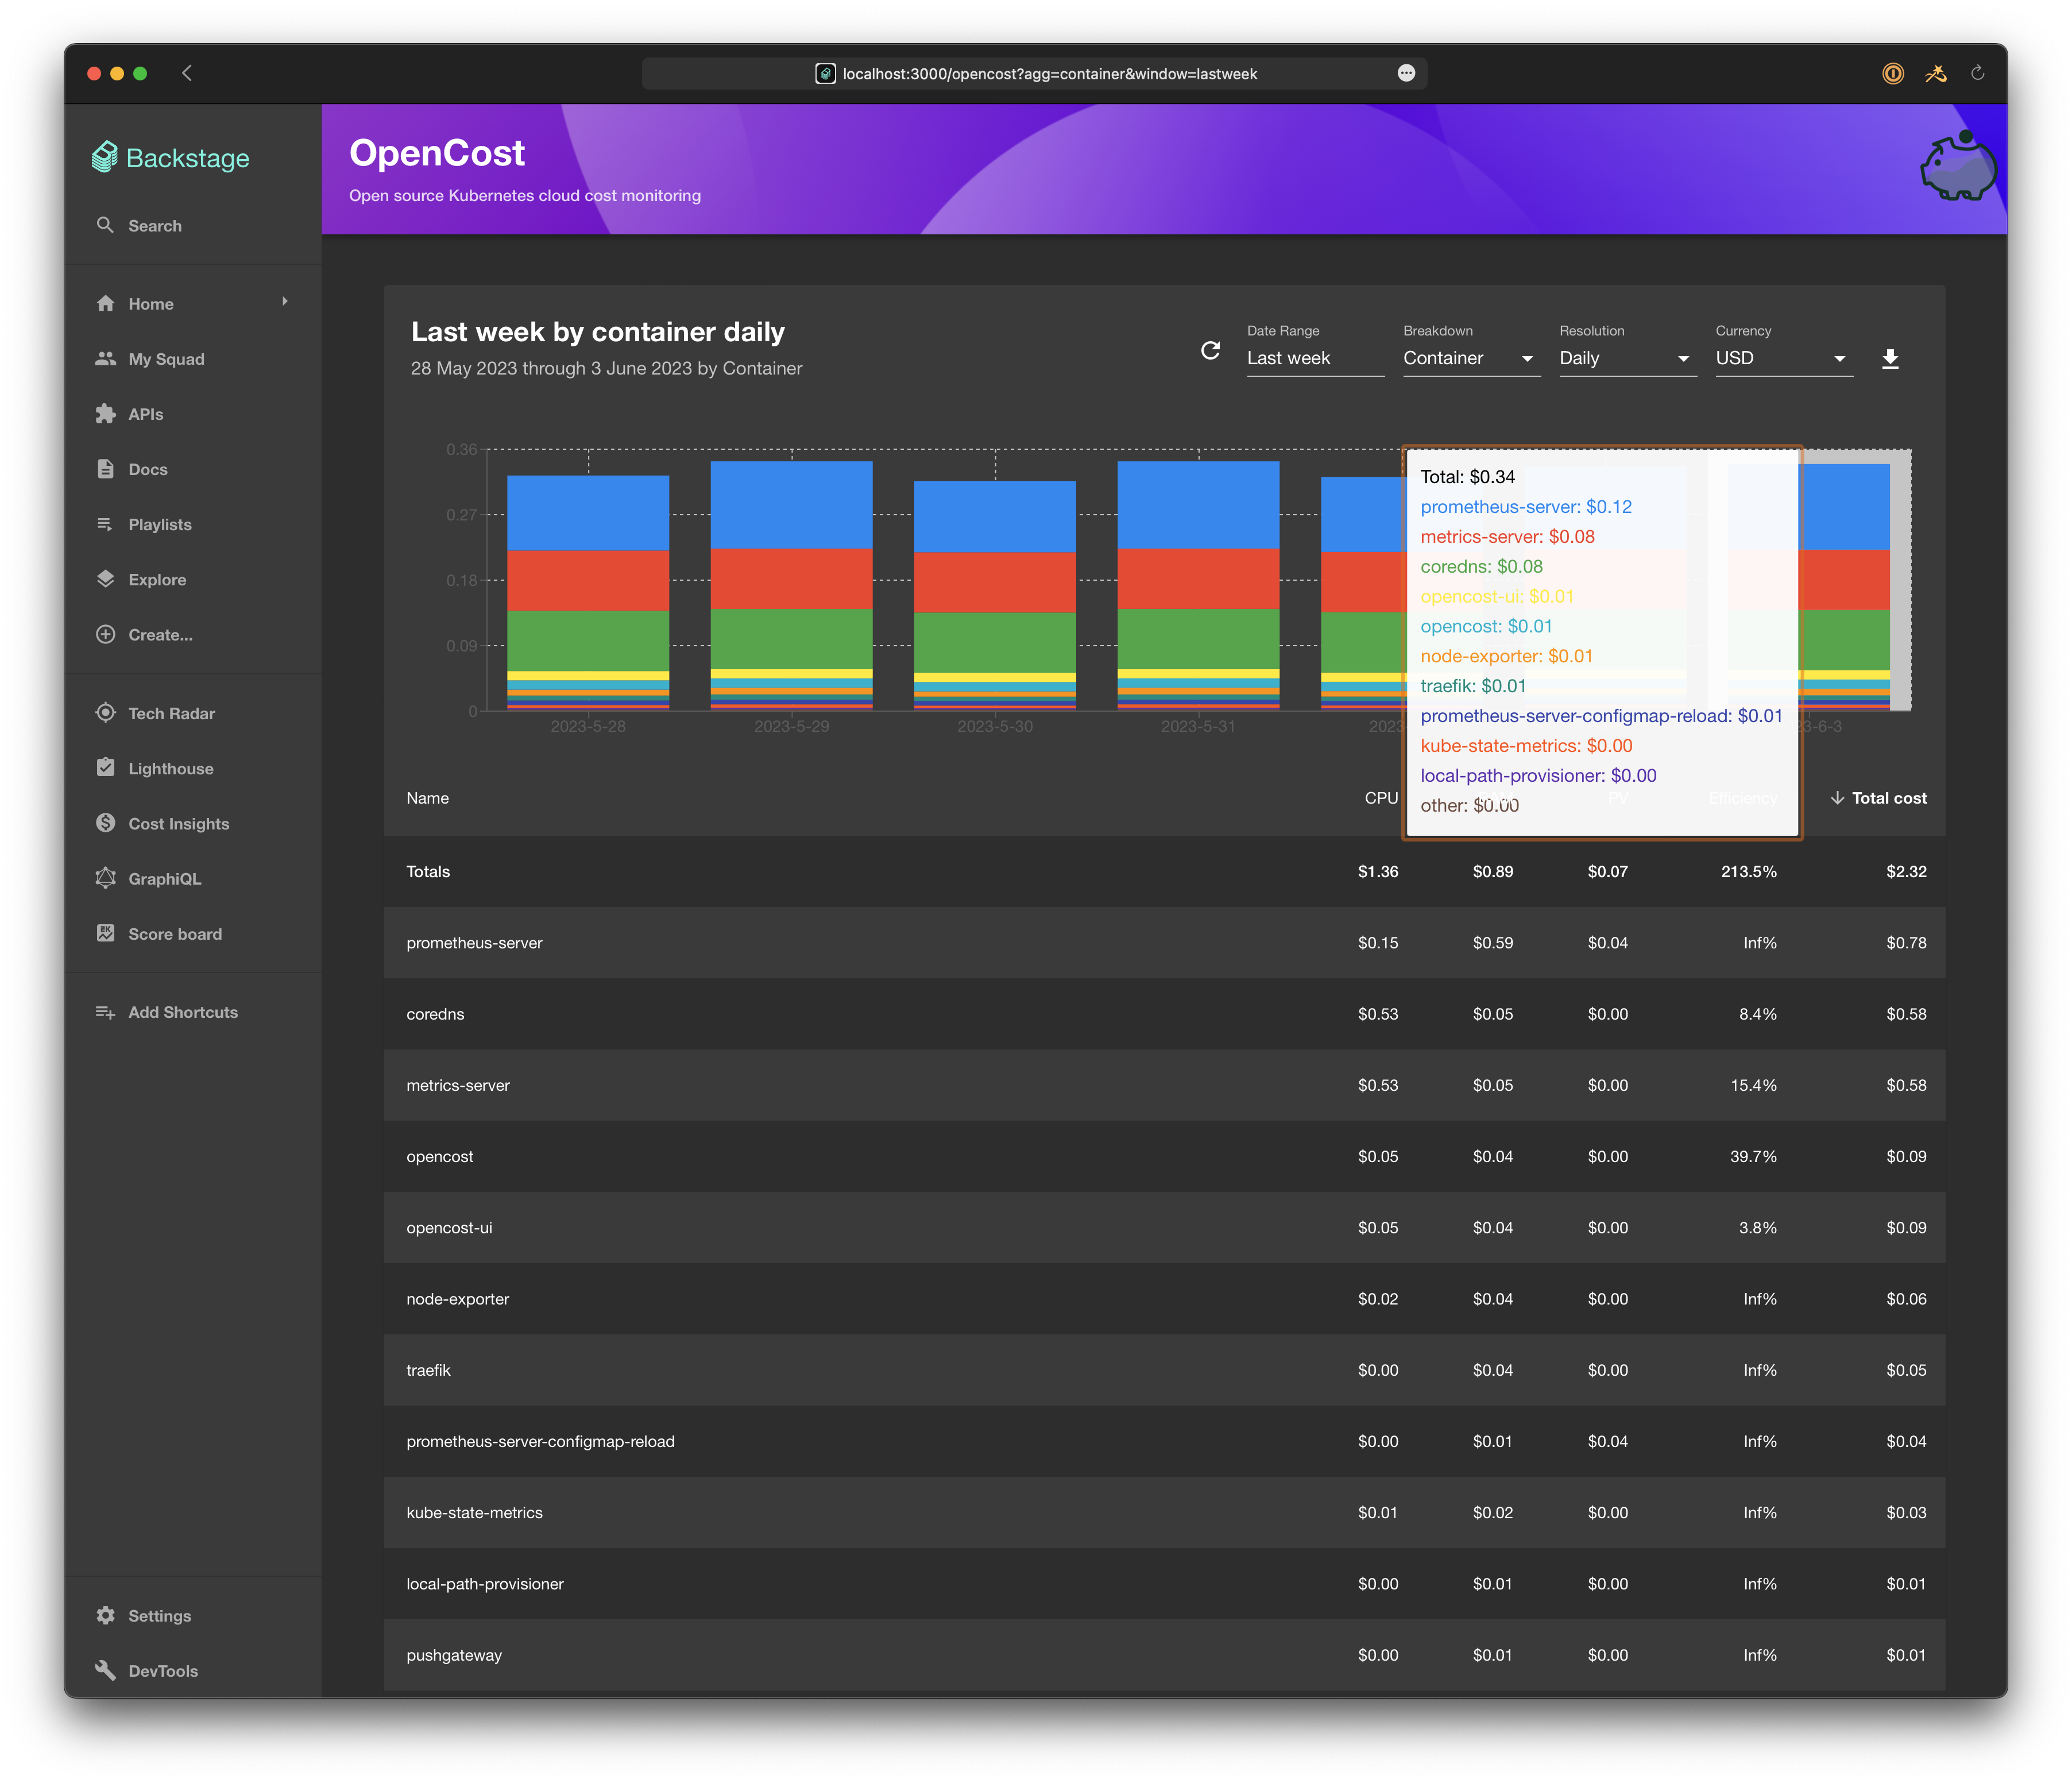Click the yellow browser extension icon

tap(1893, 73)
